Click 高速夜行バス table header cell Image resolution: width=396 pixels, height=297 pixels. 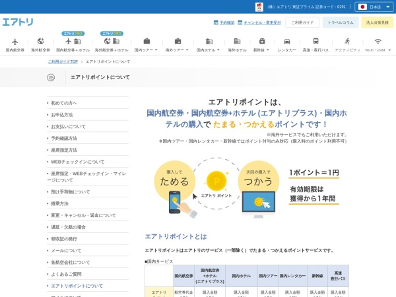[338, 276]
